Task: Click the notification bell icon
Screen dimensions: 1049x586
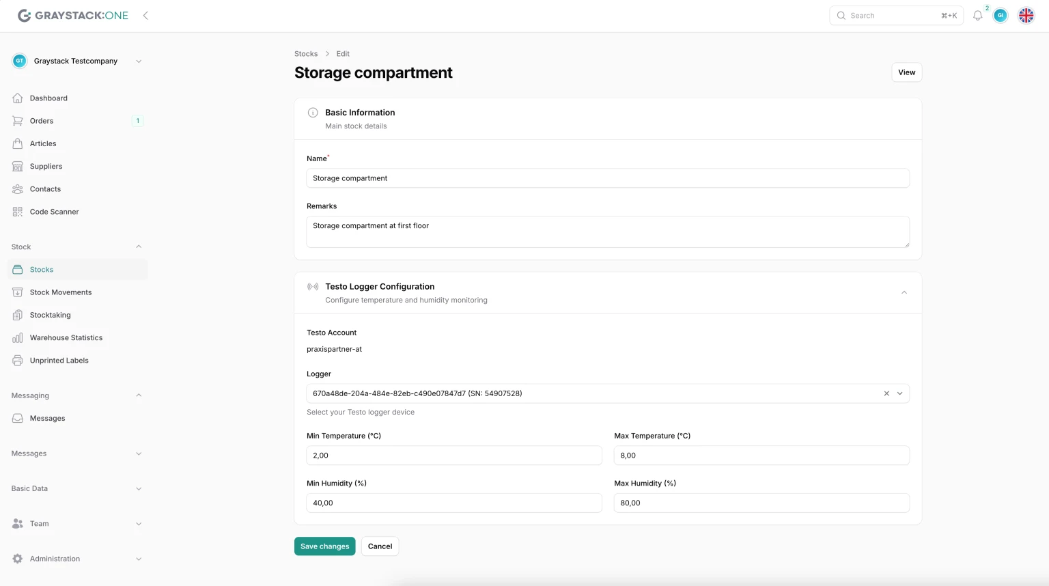Action: click(977, 16)
